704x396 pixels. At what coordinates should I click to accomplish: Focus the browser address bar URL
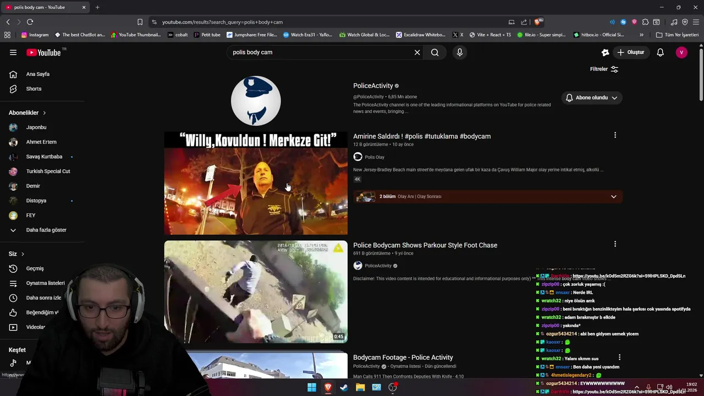(222, 22)
